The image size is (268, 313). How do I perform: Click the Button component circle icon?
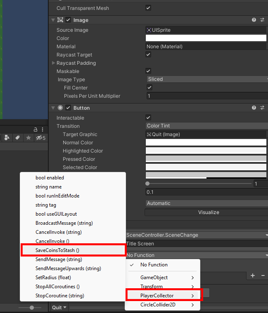(x=60, y=108)
